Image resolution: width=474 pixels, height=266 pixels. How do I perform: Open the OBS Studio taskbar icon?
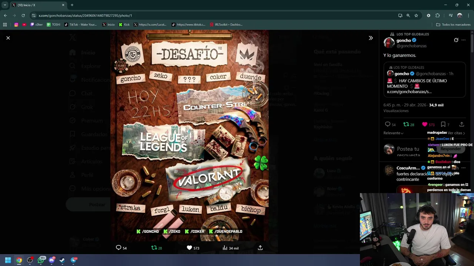[30, 260]
